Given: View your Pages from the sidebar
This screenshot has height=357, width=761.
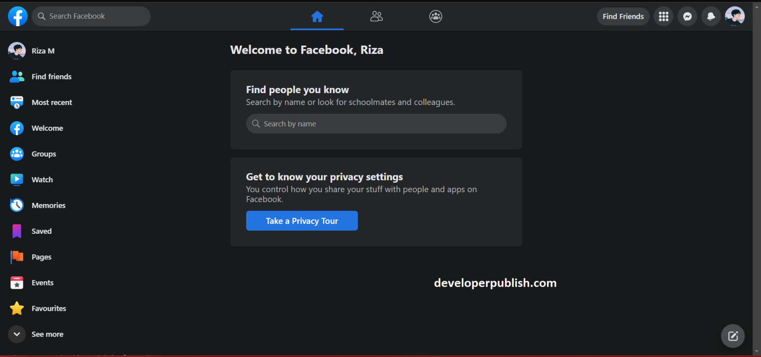Looking at the screenshot, I should 41,256.
